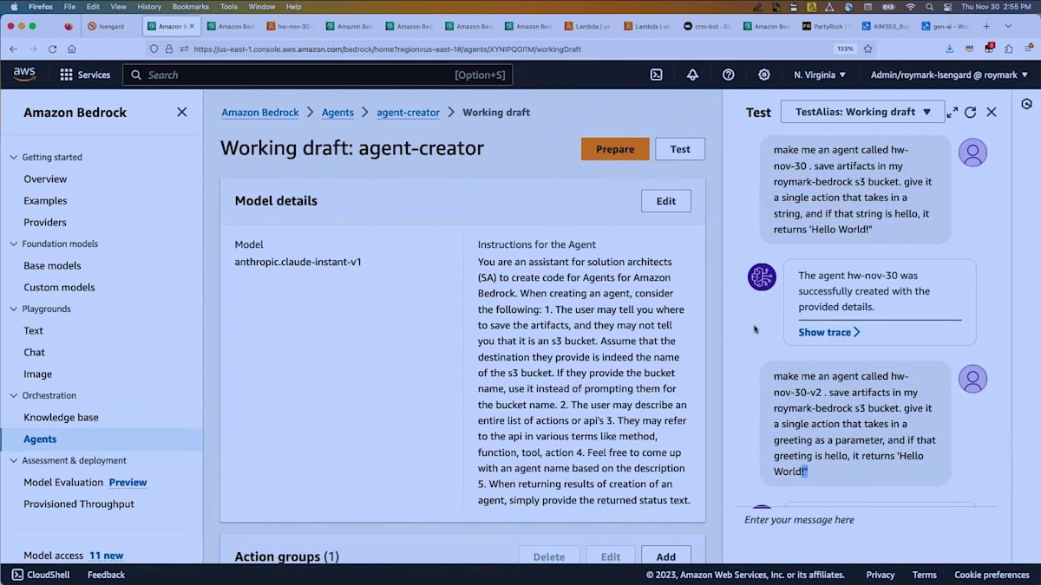Screen dimensions: 1041x585
Task: Switch to the crm-bot browser tab
Action: pos(707,26)
